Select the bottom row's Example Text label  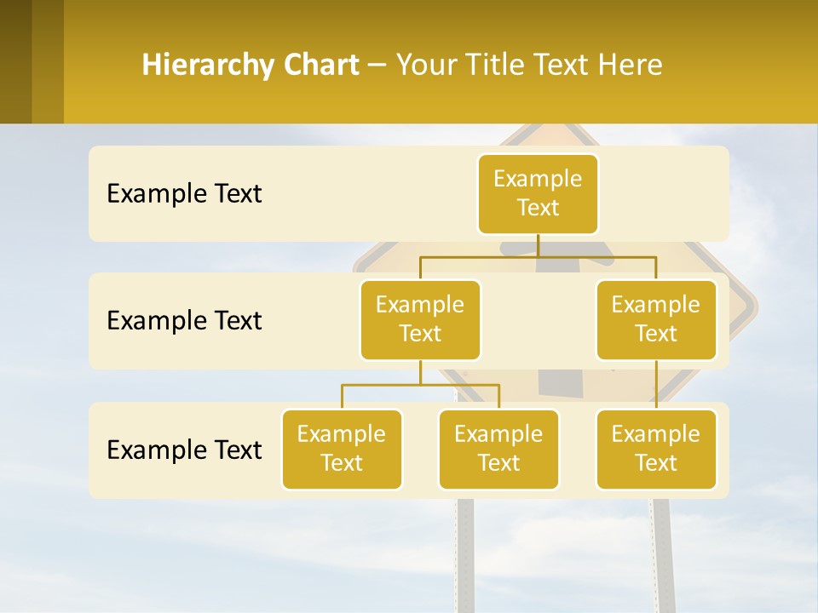pos(183,450)
